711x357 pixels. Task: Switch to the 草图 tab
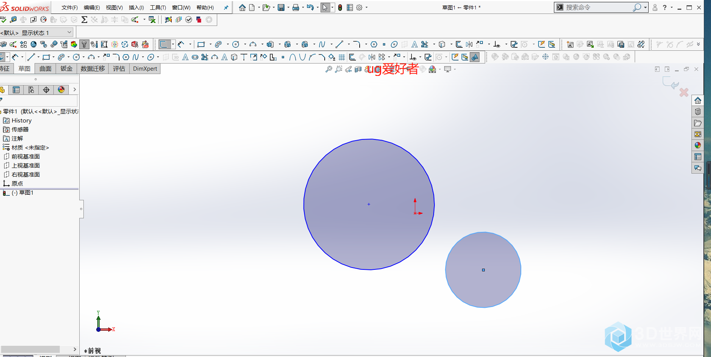pos(24,68)
